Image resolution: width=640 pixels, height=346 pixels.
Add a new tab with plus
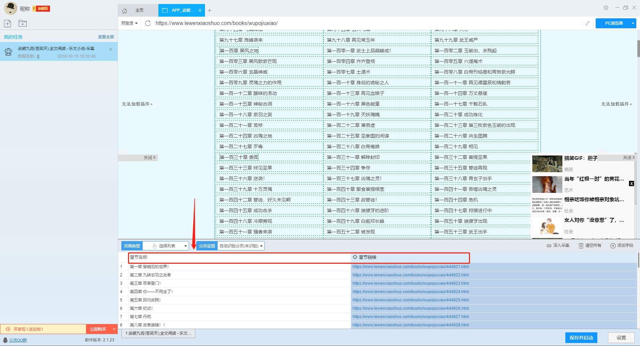point(209,10)
